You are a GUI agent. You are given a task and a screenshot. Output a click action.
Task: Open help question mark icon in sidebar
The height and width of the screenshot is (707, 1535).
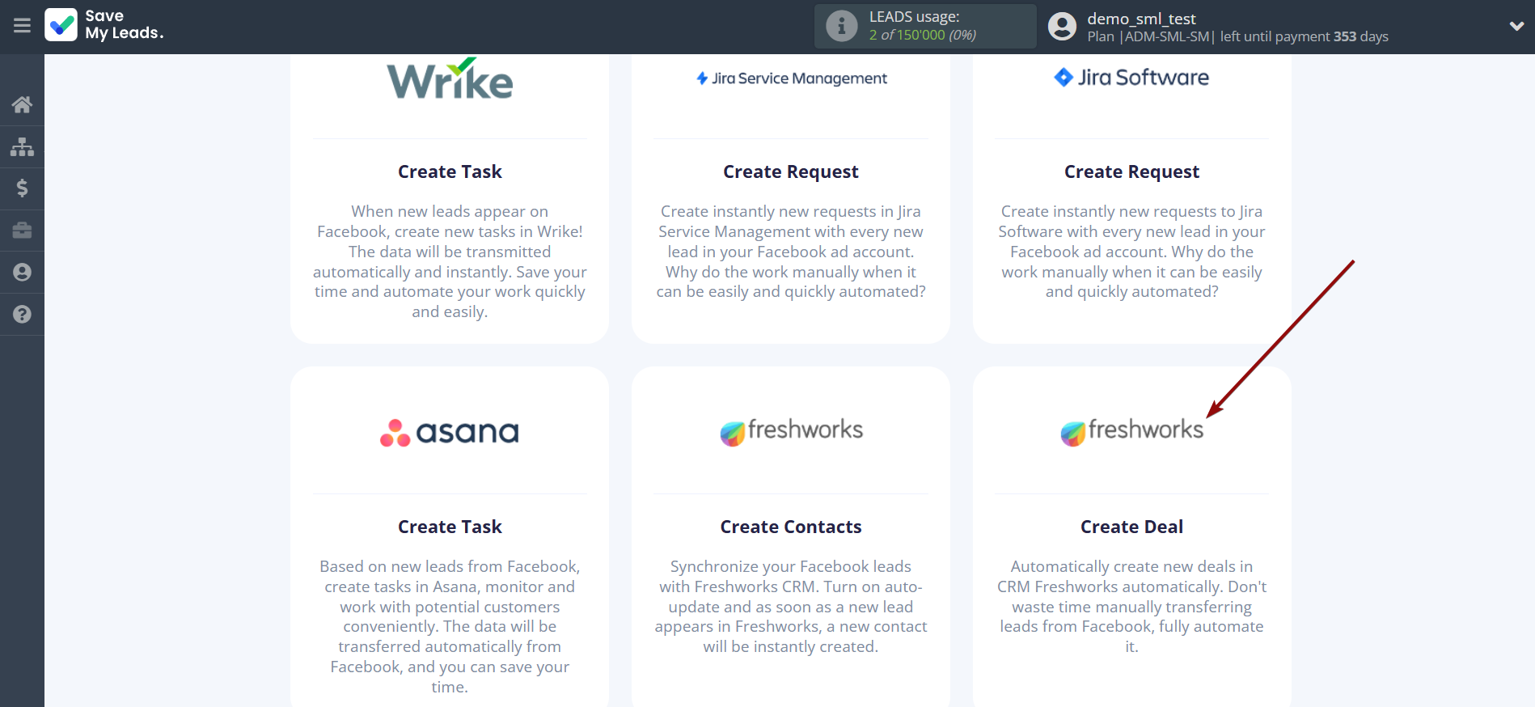[x=22, y=315]
